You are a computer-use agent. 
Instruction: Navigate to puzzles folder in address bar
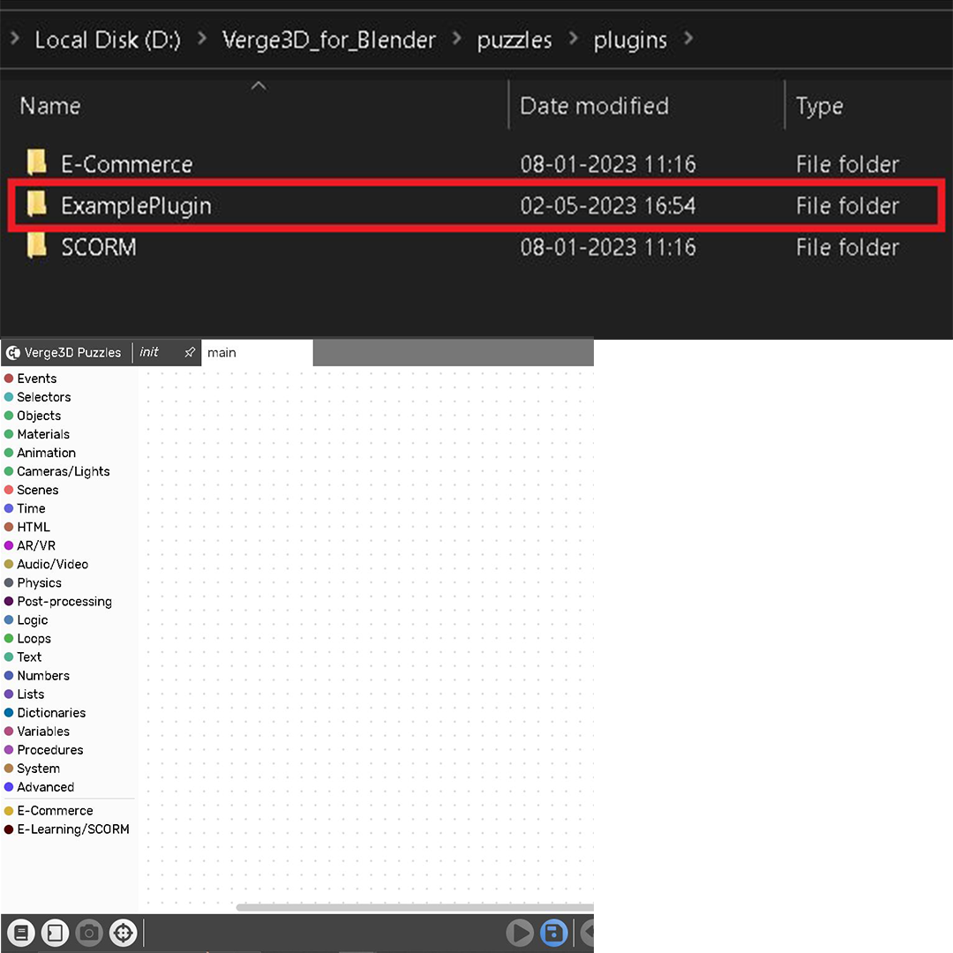514,41
